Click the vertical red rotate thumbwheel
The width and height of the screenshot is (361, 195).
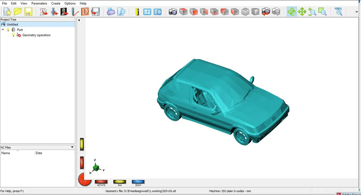[x=82, y=163]
